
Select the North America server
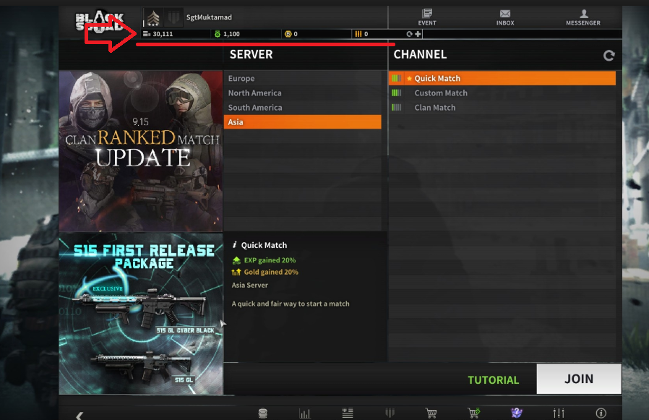pos(303,93)
